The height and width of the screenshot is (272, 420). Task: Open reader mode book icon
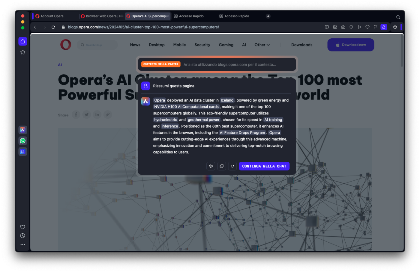327,27
